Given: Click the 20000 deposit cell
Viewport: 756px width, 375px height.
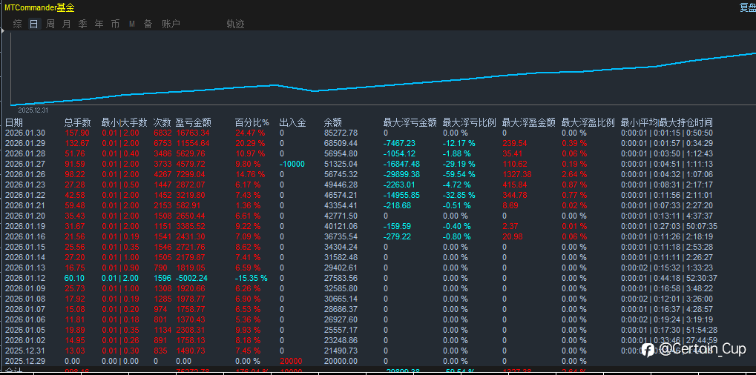Looking at the screenshot, I should pyautogui.click(x=291, y=361).
